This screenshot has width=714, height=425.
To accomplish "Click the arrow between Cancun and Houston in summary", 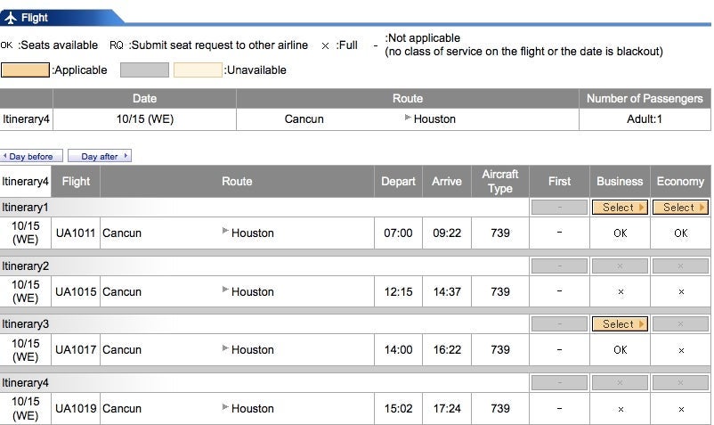I will (409, 119).
